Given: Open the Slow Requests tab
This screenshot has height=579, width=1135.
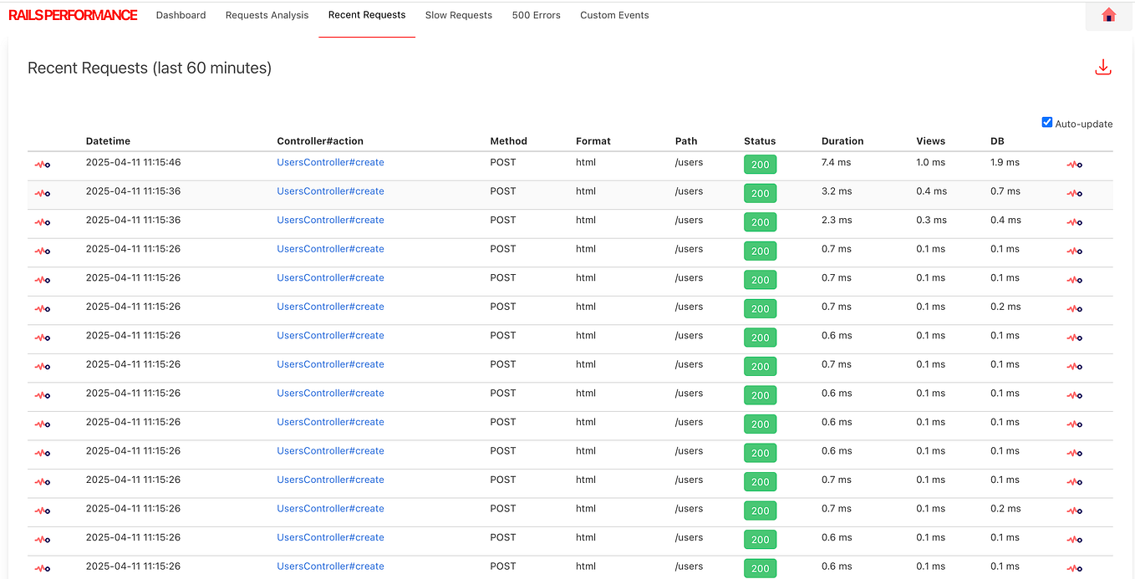Looking at the screenshot, I should (x=458, y=15).
